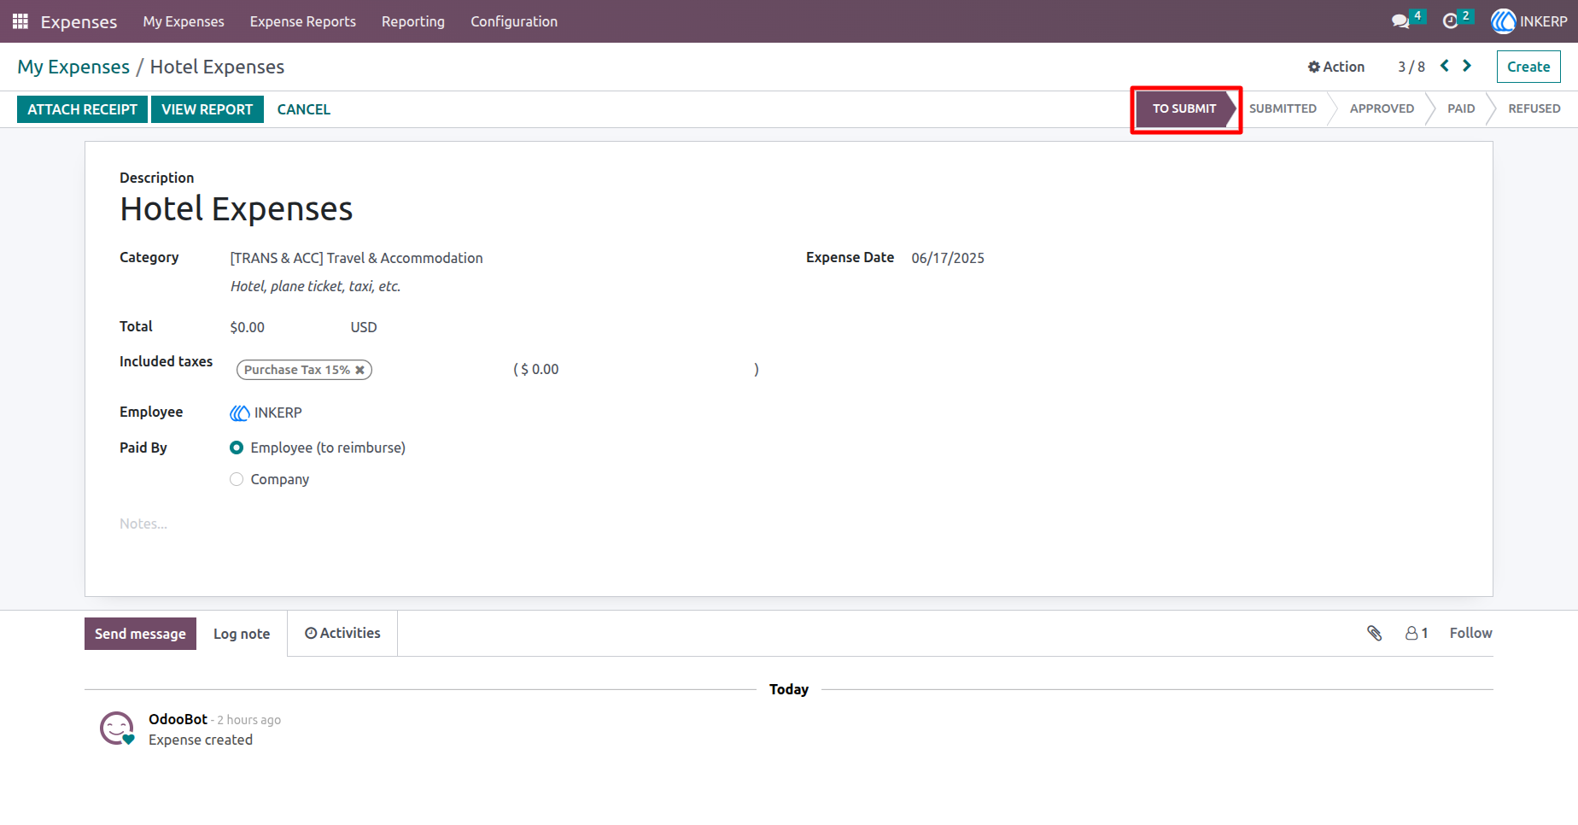1578x825 pixels.
Task: Click the INKERP employee avatar icon
Action: (x=240, y=413)
